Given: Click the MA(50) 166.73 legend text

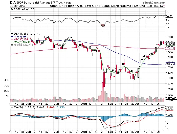Looking at the screenshot, I should pos(21,37).
